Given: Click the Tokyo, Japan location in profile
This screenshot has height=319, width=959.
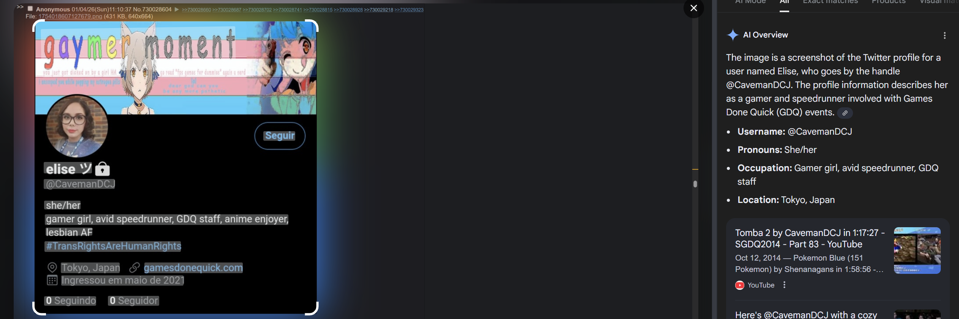Looking at the screenshot, I should [90, 268].
